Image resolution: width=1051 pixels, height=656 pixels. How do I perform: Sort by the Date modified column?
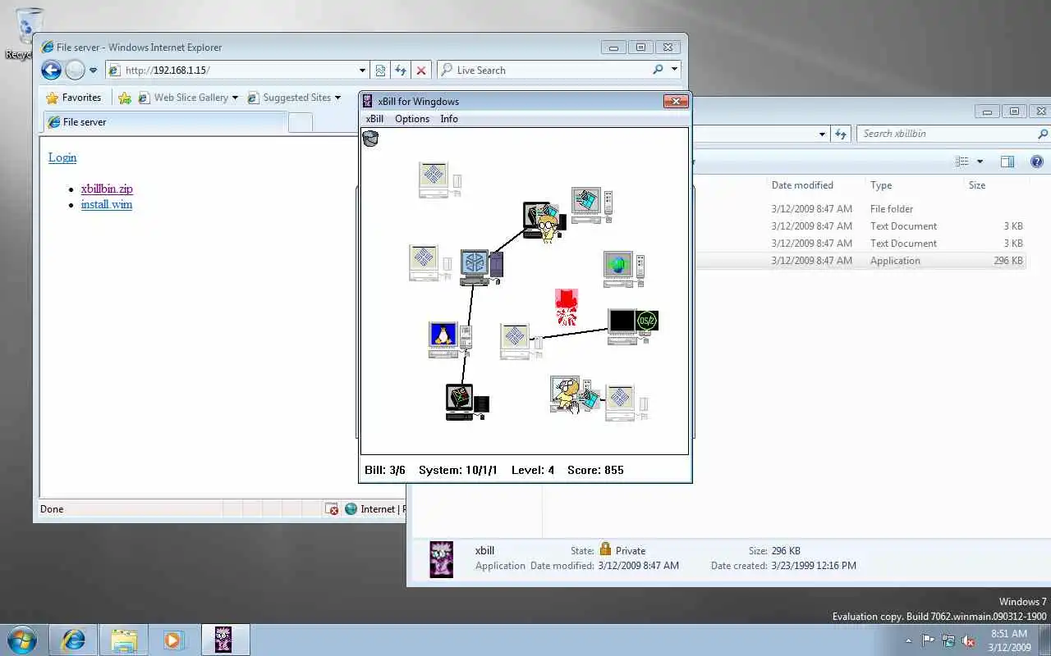[x=802, y=185]
